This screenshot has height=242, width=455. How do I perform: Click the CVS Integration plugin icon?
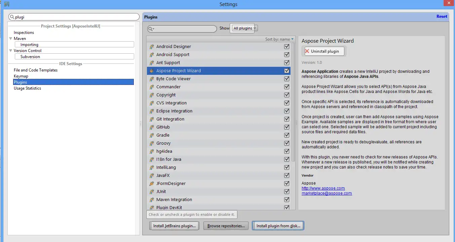152,103
